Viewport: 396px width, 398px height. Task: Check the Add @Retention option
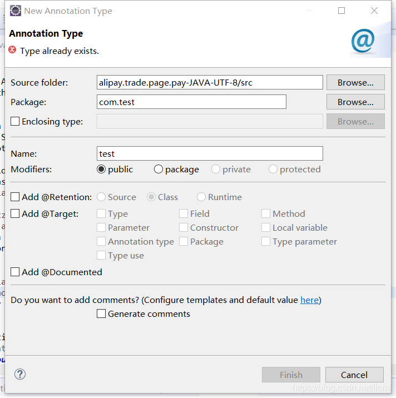pos(15,197)
